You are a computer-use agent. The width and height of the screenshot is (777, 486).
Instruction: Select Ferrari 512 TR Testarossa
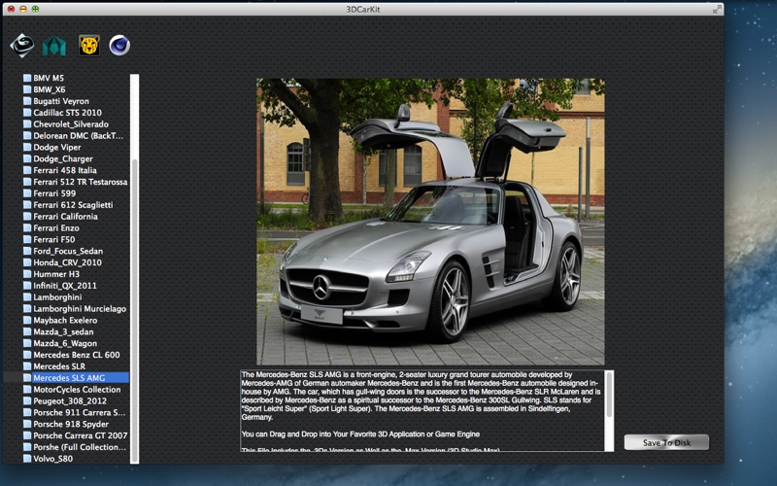pos(81,182)
